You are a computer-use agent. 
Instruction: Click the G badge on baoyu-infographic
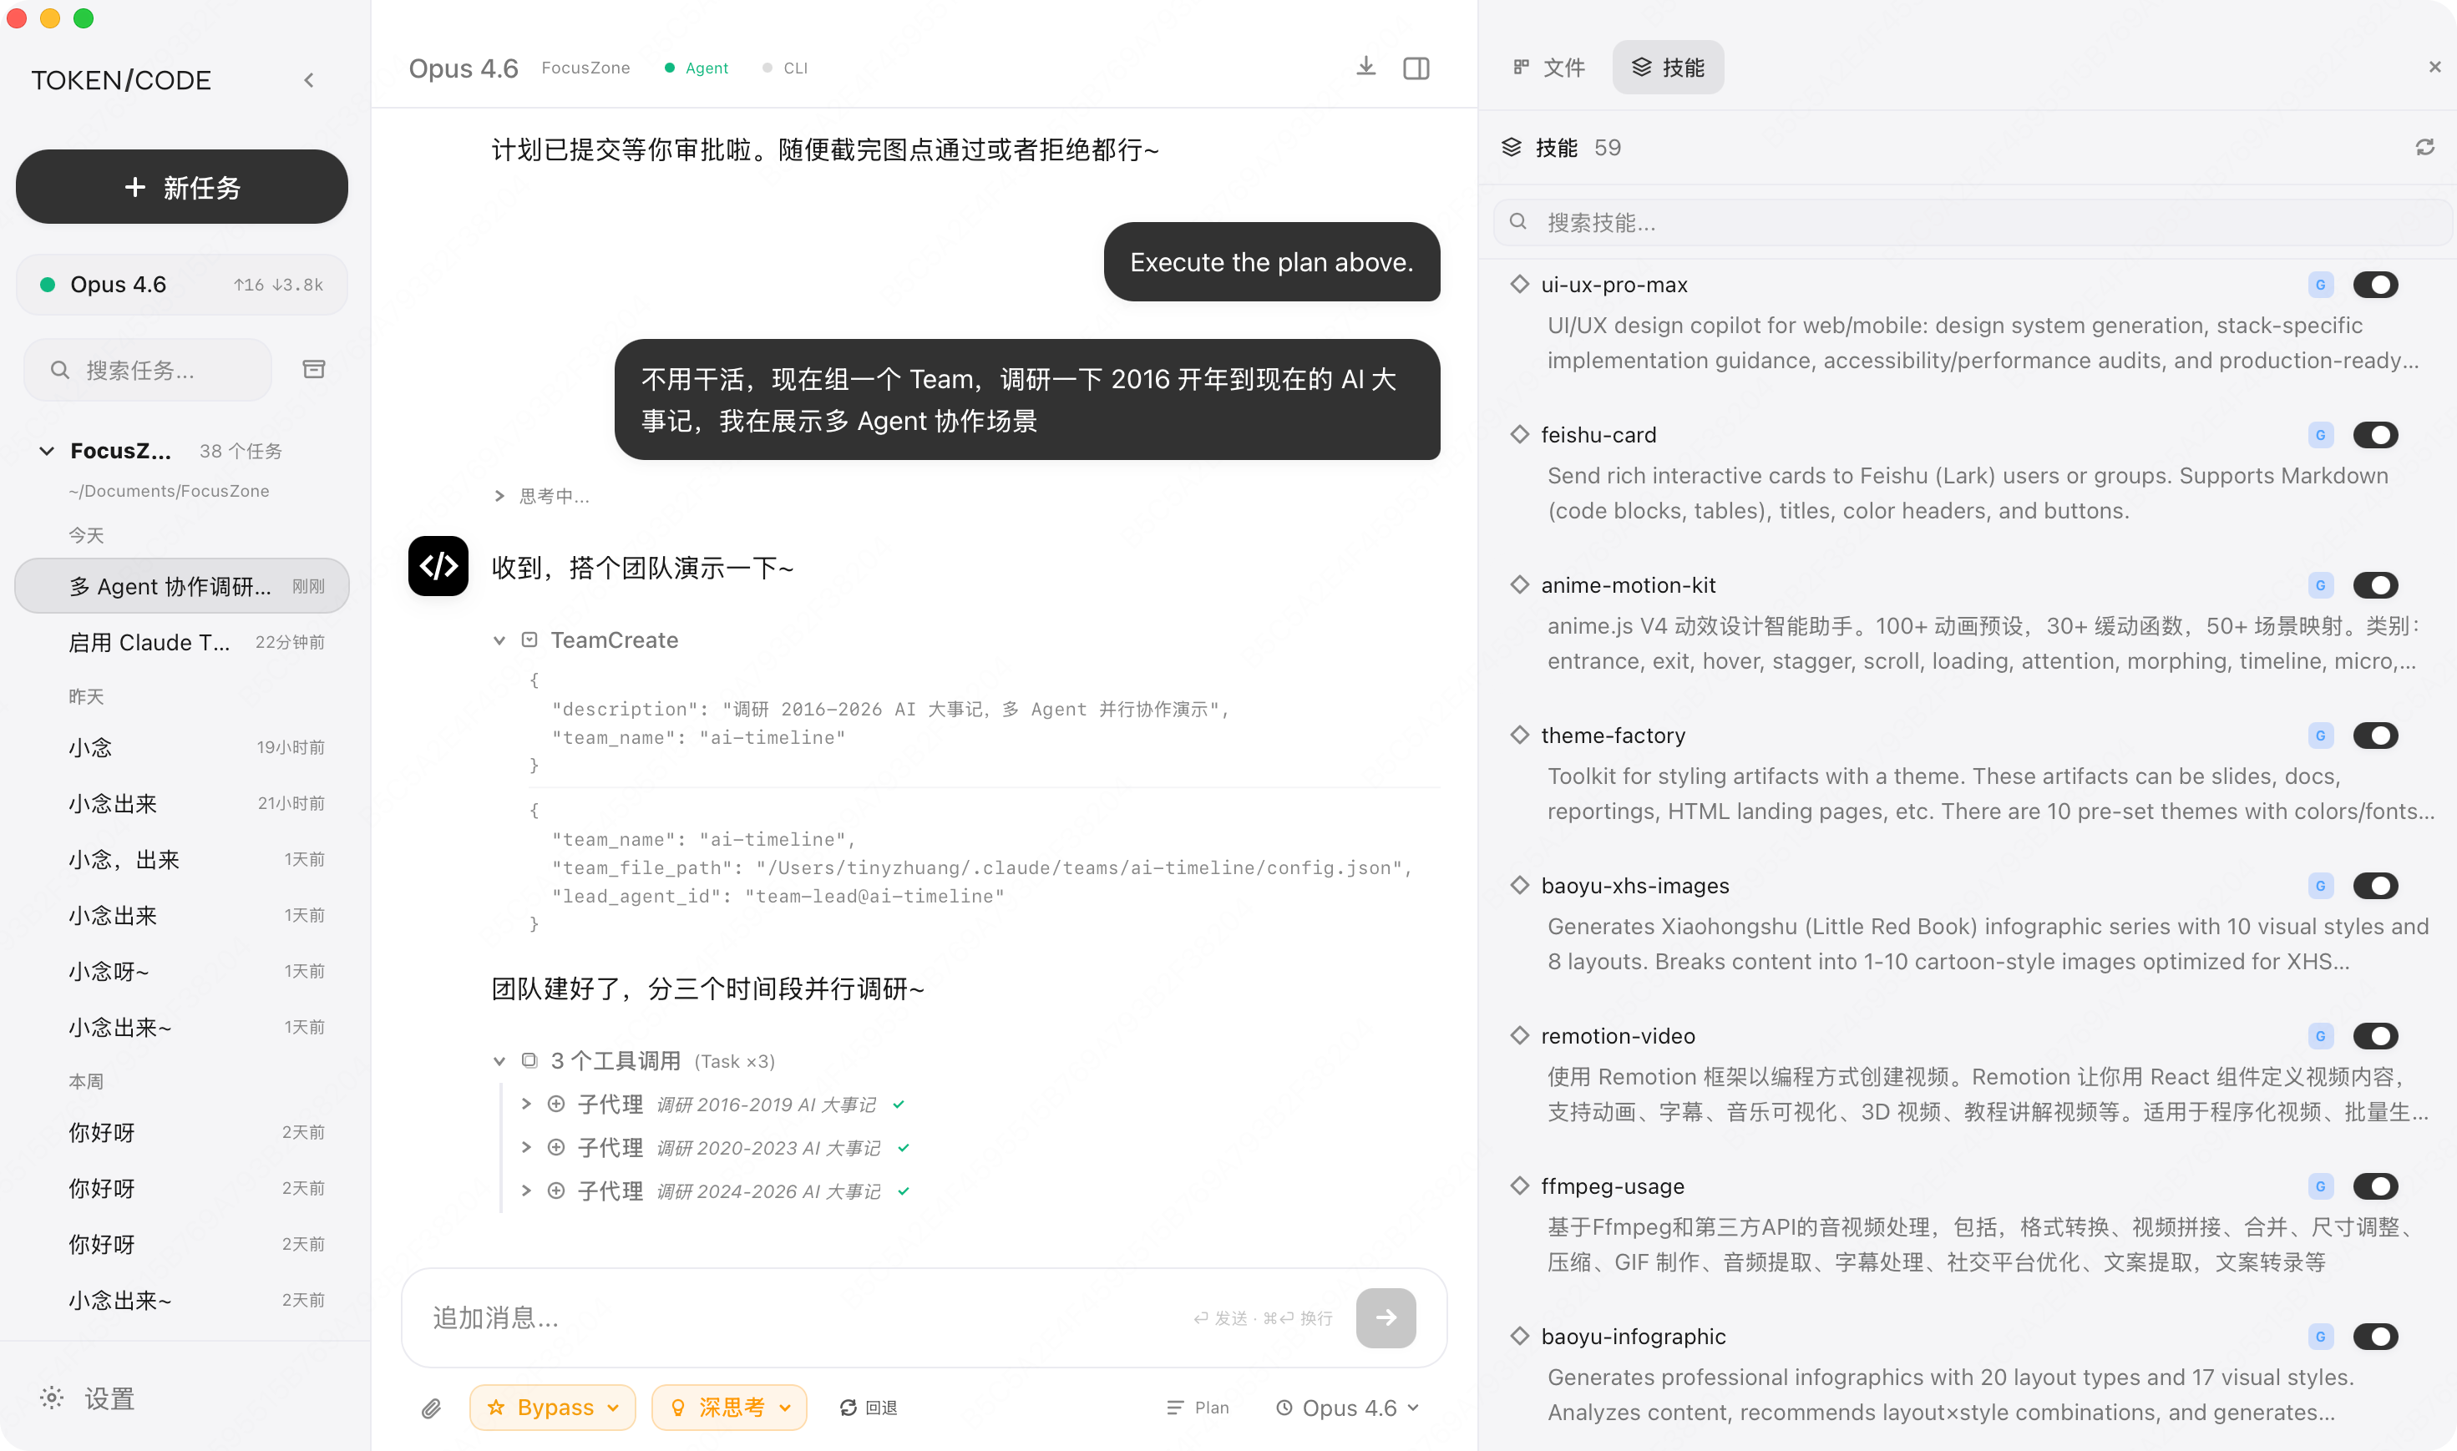pos(2320,1337)
